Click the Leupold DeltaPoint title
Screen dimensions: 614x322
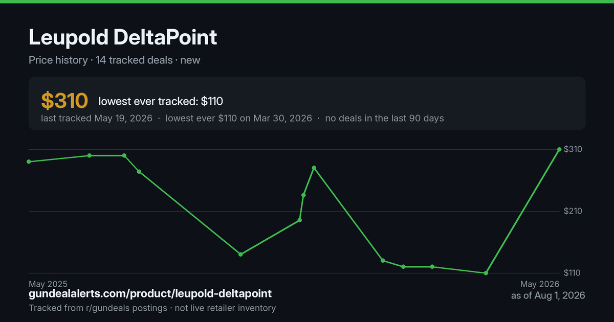pyautogui.click(x=123, y=37)
